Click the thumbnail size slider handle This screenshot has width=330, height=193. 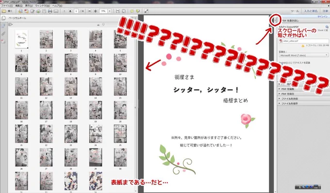(103, 24)
